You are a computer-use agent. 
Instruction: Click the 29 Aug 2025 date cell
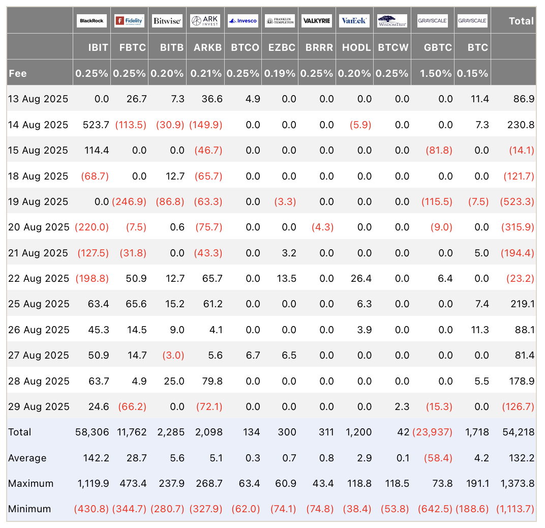(39, 406)
